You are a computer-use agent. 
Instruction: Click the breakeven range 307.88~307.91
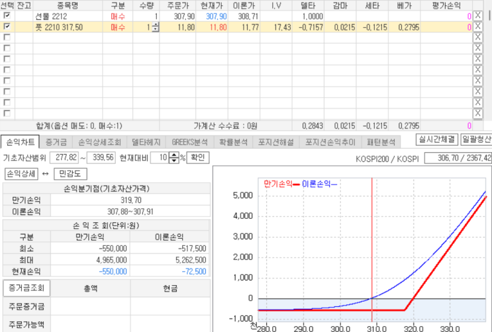pos(130,212)
